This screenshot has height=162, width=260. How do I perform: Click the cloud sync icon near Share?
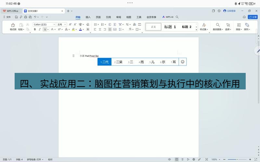pyautogui.click(x=244, y=17)
